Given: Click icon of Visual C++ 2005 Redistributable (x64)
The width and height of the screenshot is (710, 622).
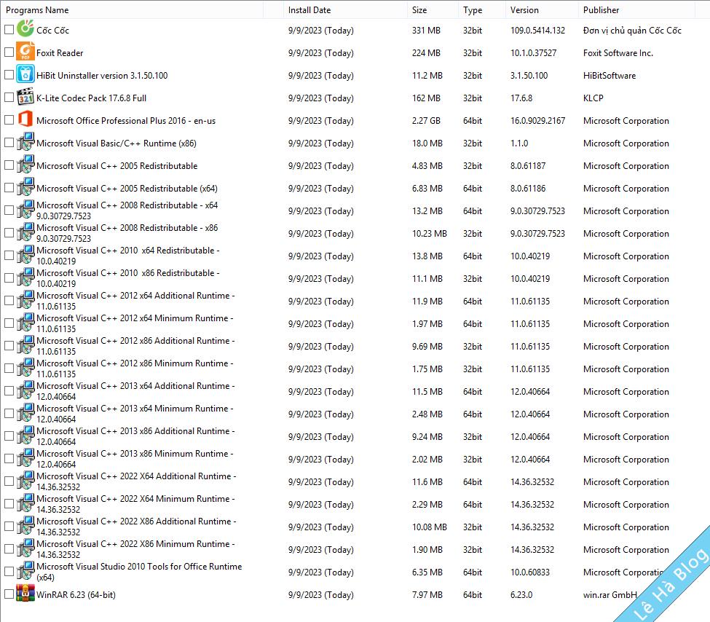Looking at the screenshot, I should (25, 187).
